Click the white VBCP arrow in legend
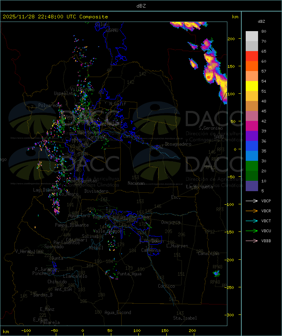Screen dimensions: 282x336 tap(252, 201)
